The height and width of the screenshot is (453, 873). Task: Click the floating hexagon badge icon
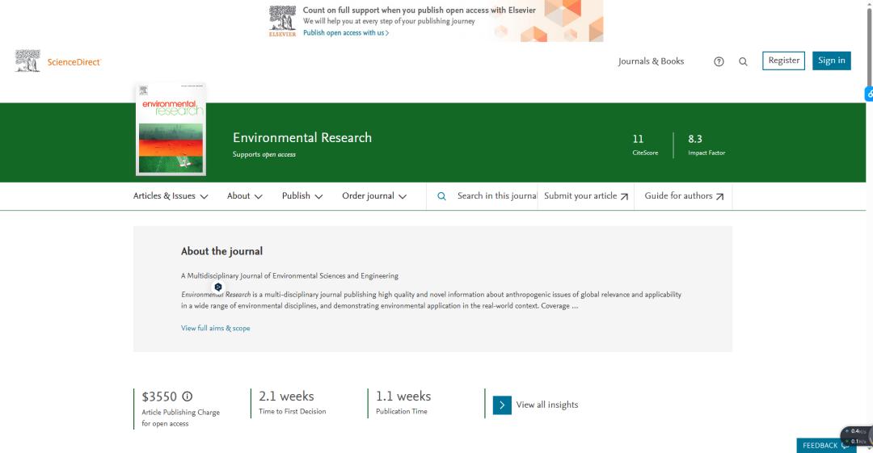[x=218, y=287]
